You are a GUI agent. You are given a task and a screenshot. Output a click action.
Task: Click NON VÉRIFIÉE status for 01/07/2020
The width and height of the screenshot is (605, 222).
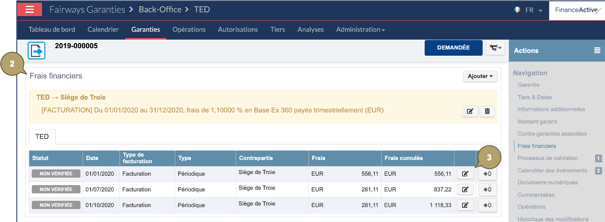[56, 189]
